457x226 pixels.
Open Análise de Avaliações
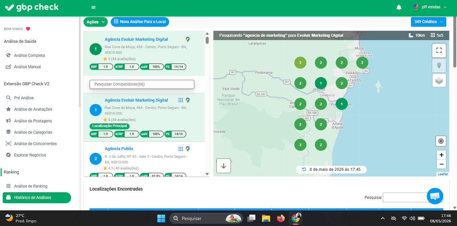click(33, 109)
